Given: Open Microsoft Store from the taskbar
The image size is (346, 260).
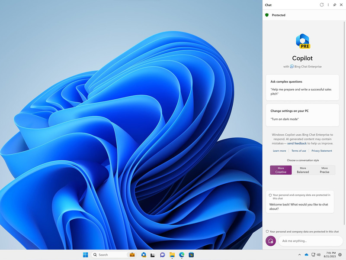Looking at the screenshot, I should (x=191, y=254).
